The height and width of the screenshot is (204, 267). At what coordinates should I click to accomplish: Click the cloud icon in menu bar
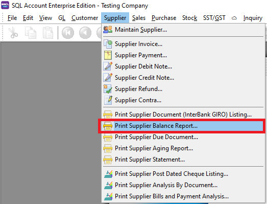(234, 18)
